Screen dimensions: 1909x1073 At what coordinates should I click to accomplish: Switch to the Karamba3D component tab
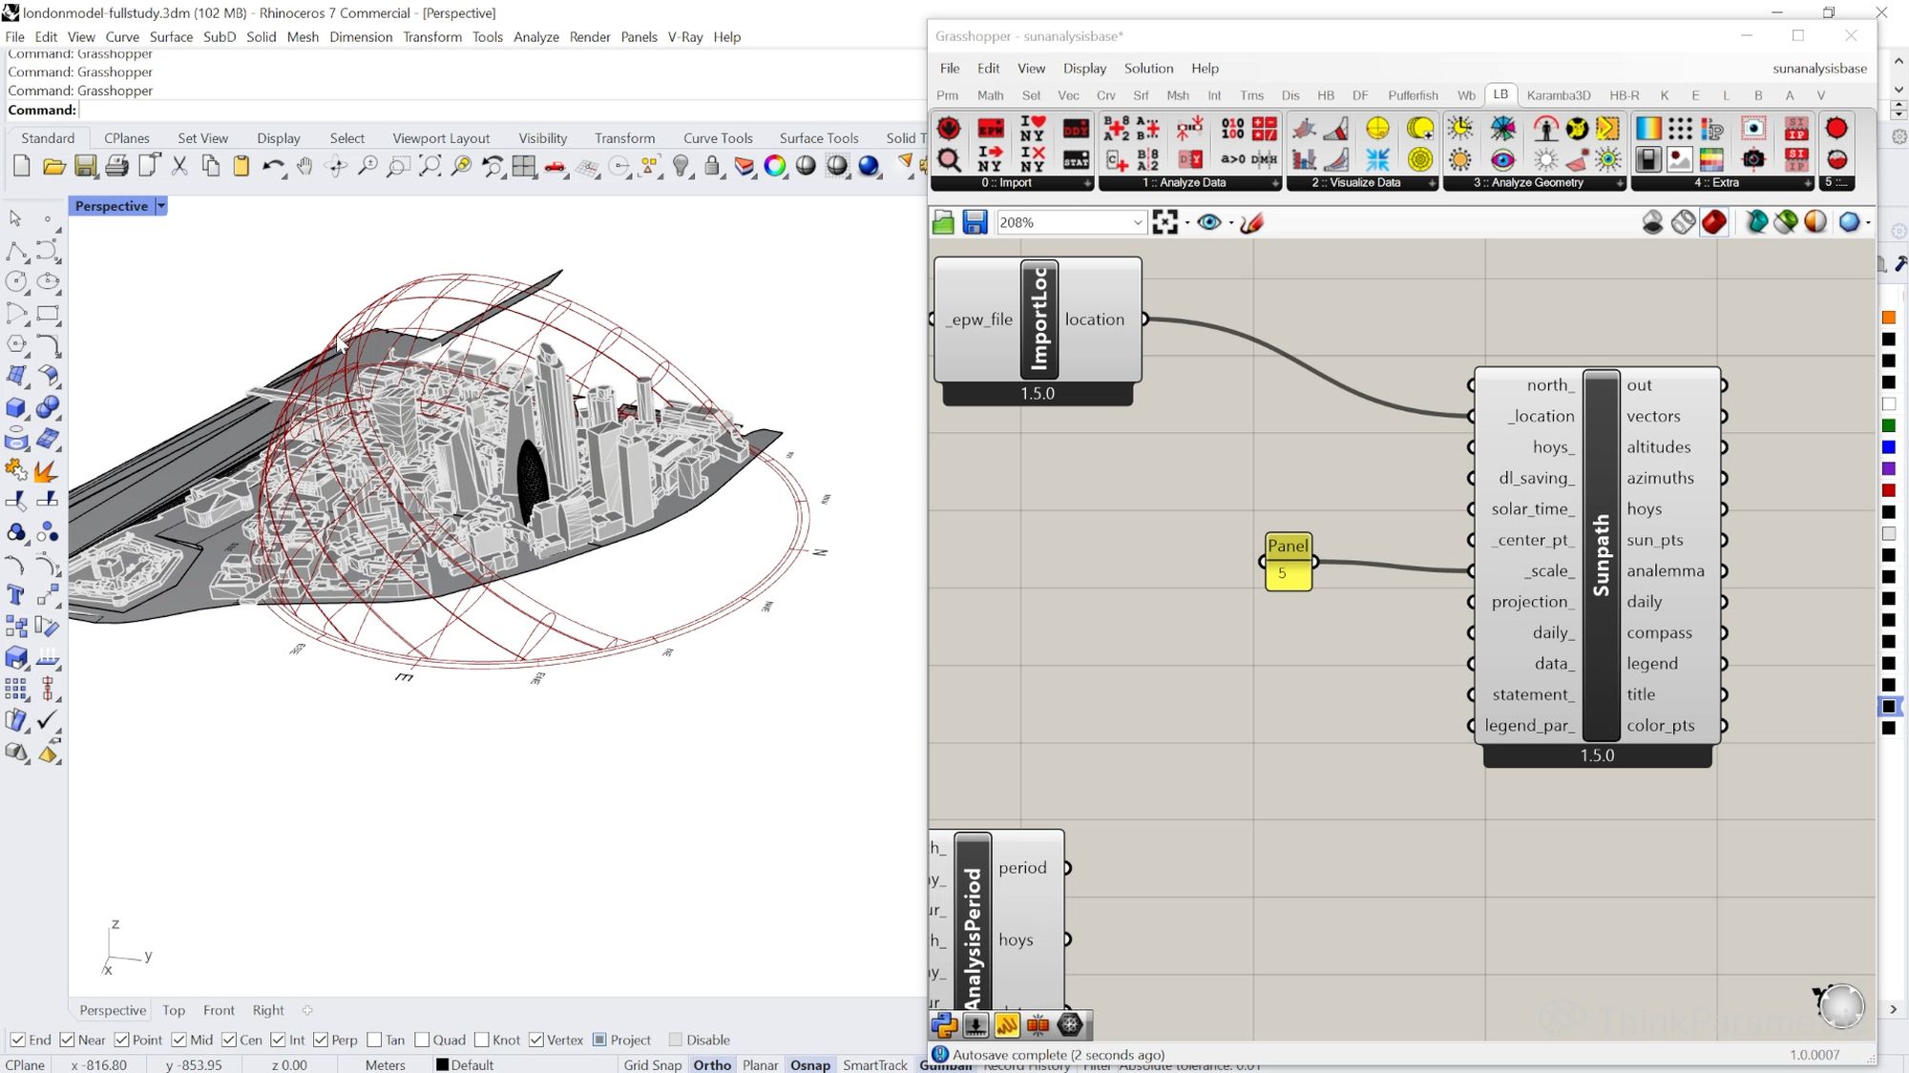[x=1558, y=95]
